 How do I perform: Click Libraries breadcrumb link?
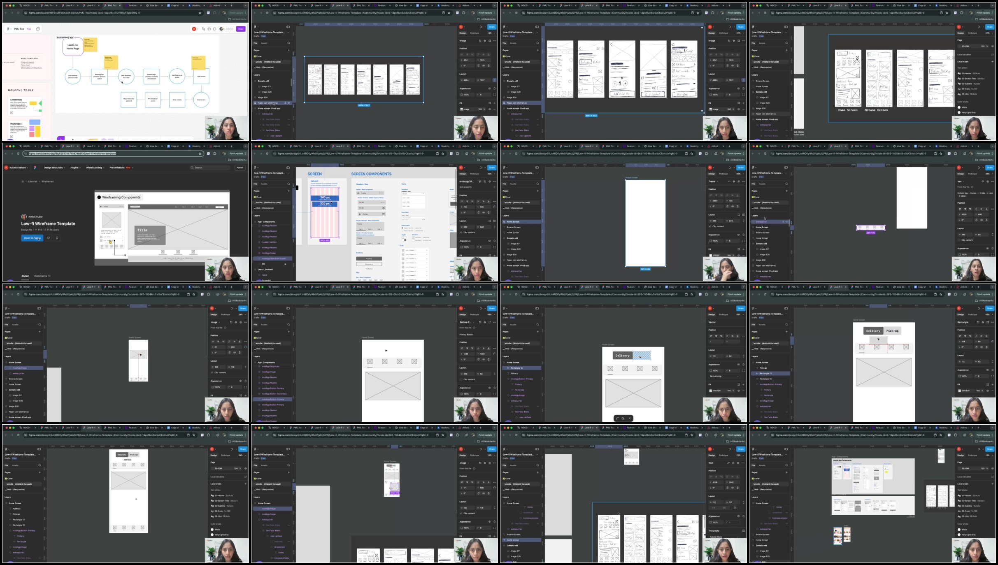coord(33,181)
